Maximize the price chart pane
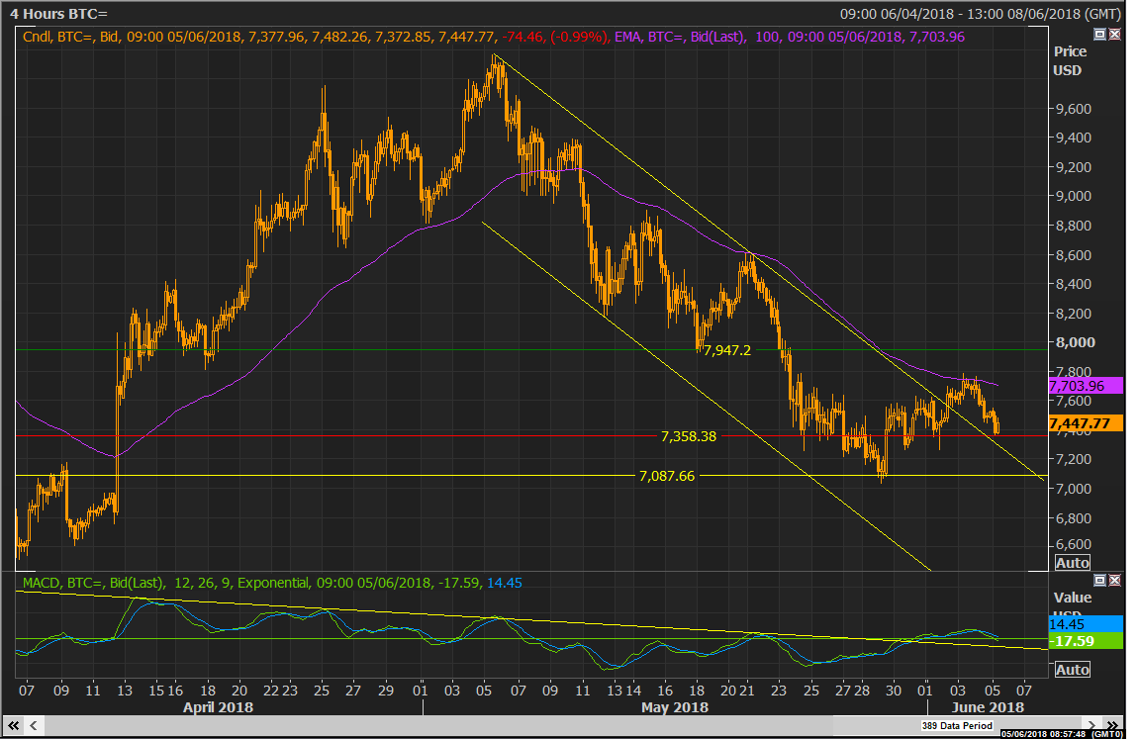 (1099, 34)
